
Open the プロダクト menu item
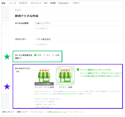point(23,3)
